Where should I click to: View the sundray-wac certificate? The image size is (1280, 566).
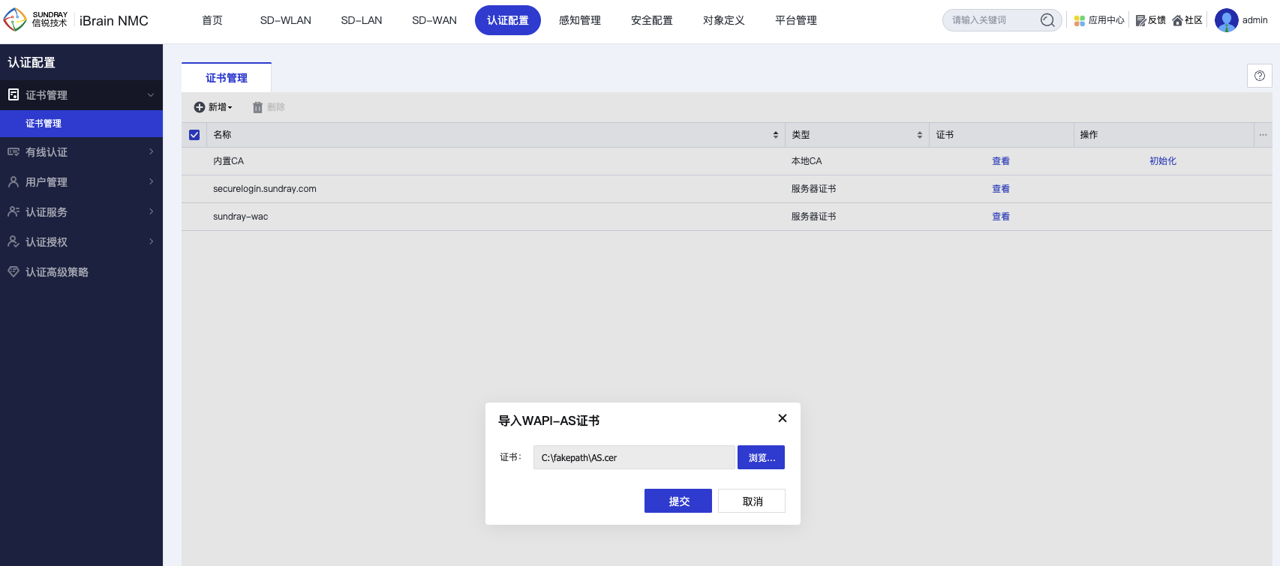[1001, 217]
